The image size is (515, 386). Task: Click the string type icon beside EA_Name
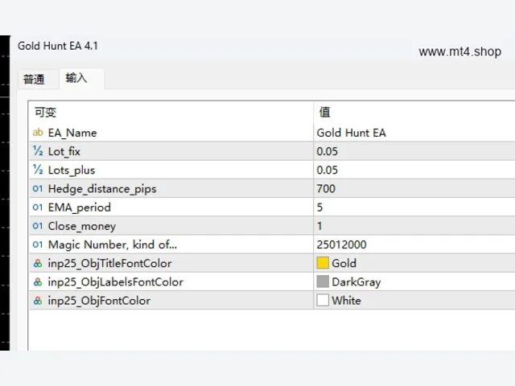[38, 133]
